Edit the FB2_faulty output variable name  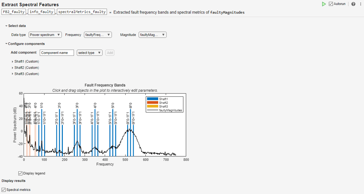14,12
